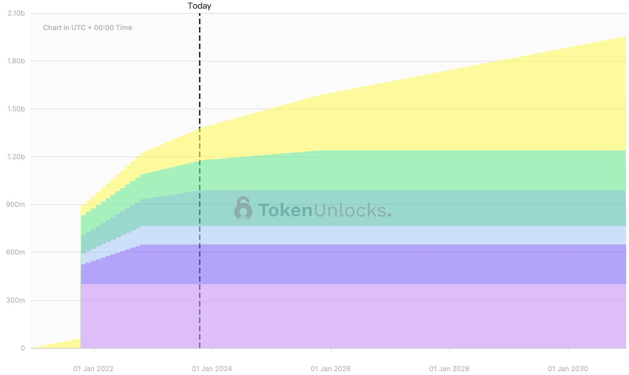Click the TokenUnlocks watermark text
Screen dimensions: 629x375
coord(325,210)
